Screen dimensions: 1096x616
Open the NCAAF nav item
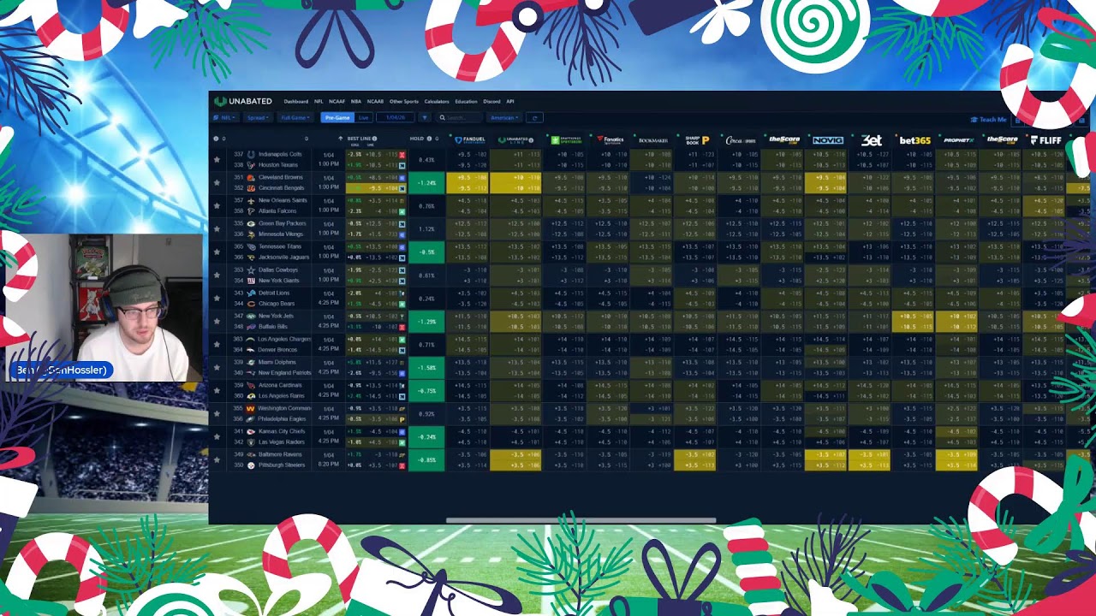[x=337, y=102]
